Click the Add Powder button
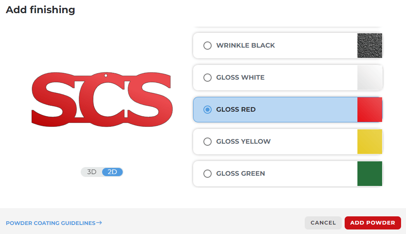 [372, 223]
